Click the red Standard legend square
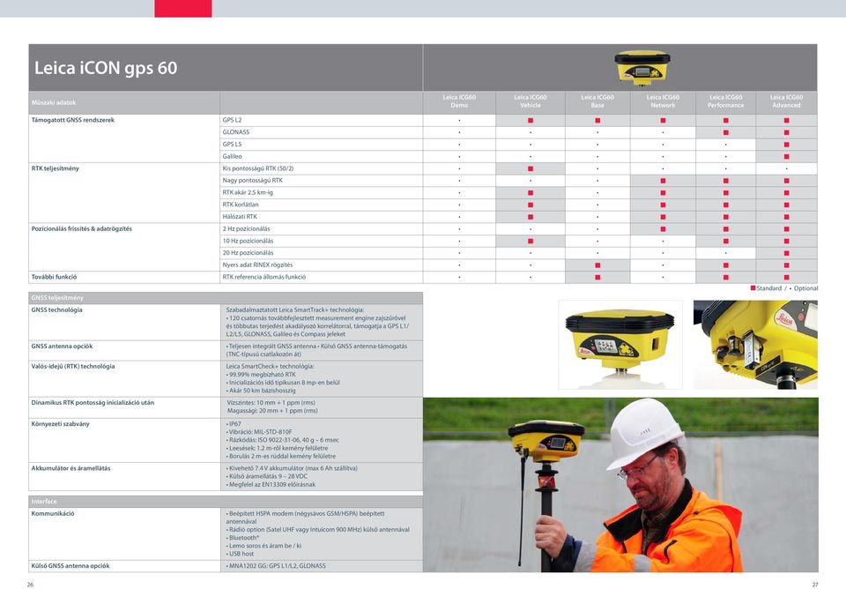The image size is (846, 589). [753, 288]
